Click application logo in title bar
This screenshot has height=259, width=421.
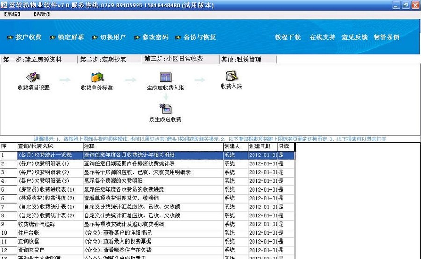point(4,5)
